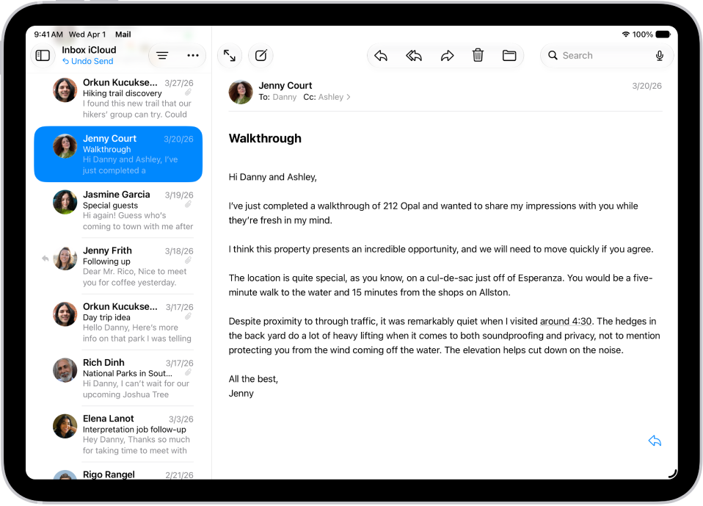Open the filter messages icon
The width and height of the screenshot is (703, 506).
[x=162, y=55]
